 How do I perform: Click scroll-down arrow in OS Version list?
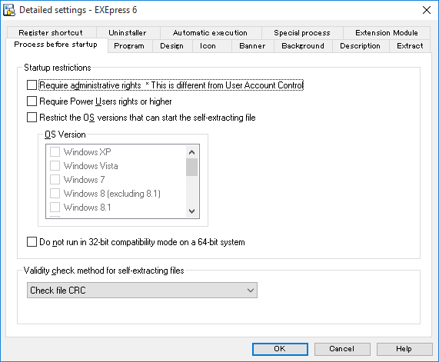(191, 211)
